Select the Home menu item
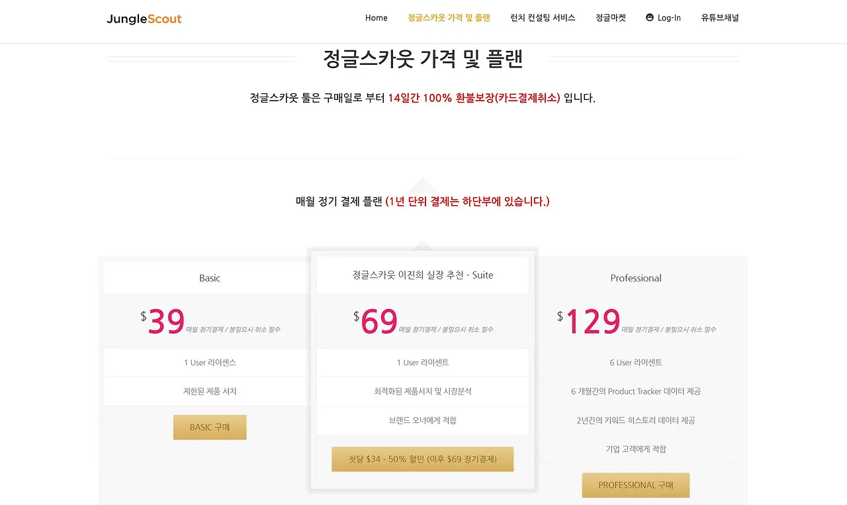 pyautogui.click(x=376, y=18)
